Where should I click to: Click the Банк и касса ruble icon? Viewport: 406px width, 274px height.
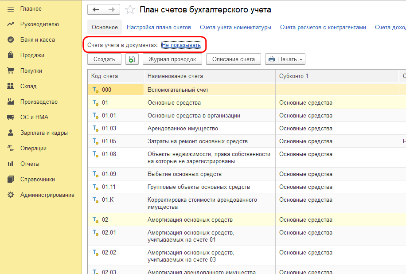11,39
